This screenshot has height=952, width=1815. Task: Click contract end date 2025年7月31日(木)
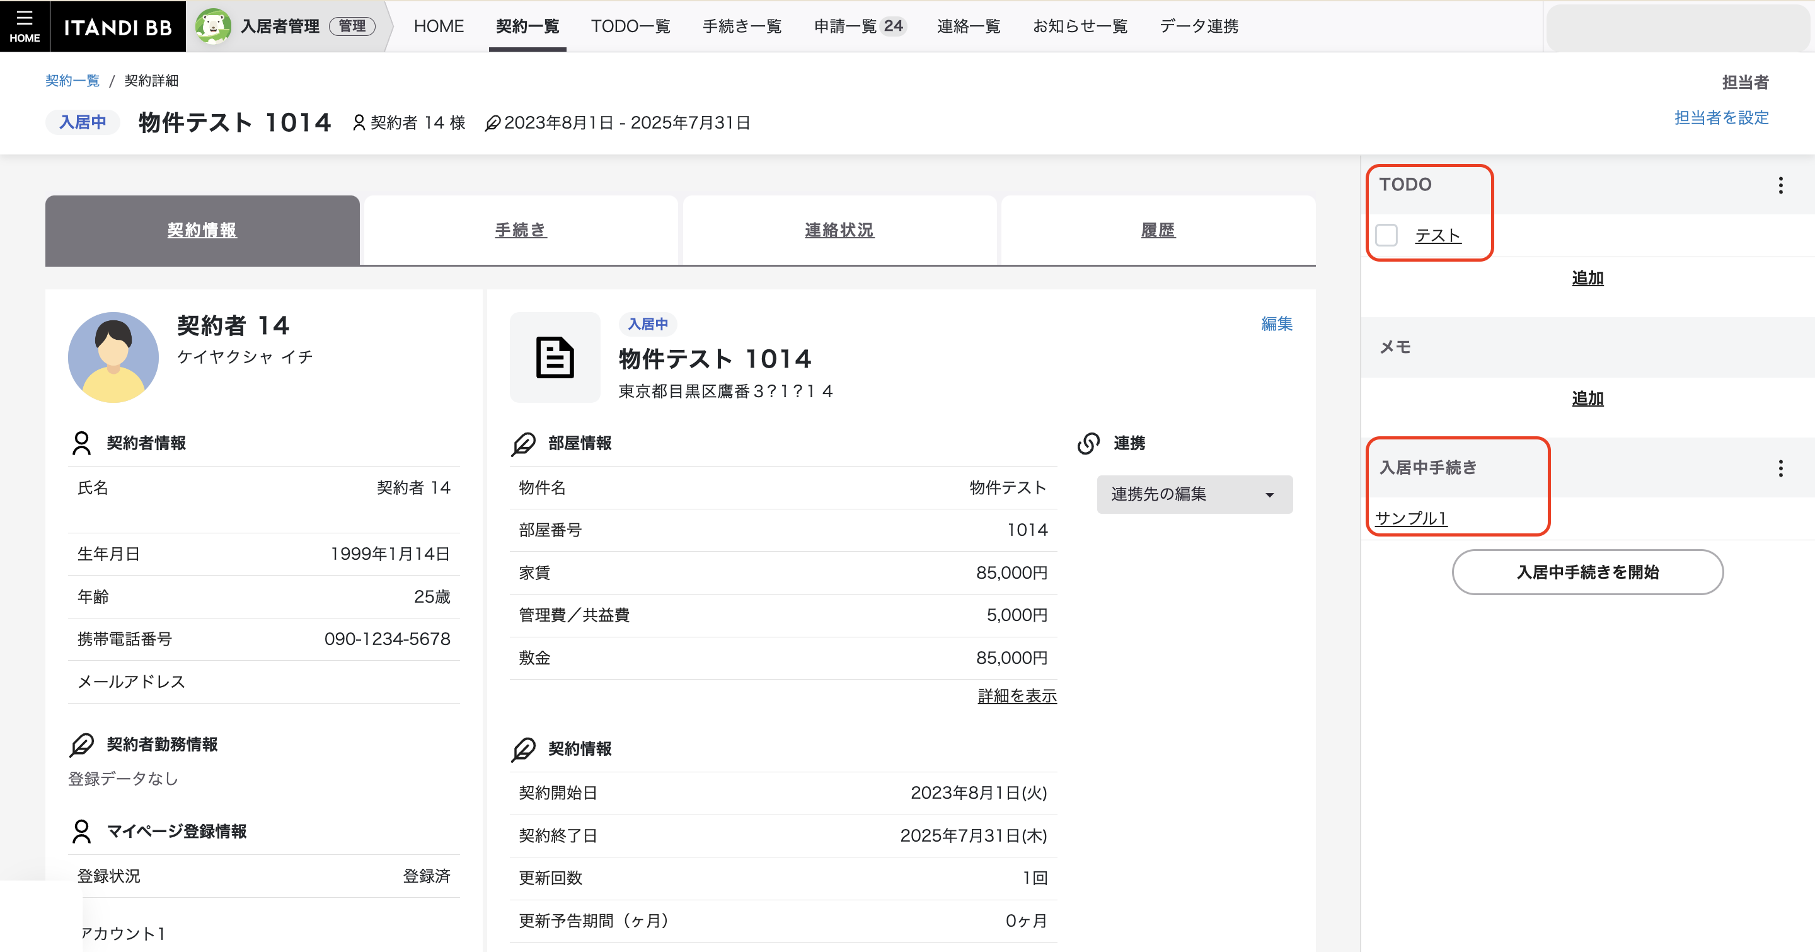tap(974, 836)
